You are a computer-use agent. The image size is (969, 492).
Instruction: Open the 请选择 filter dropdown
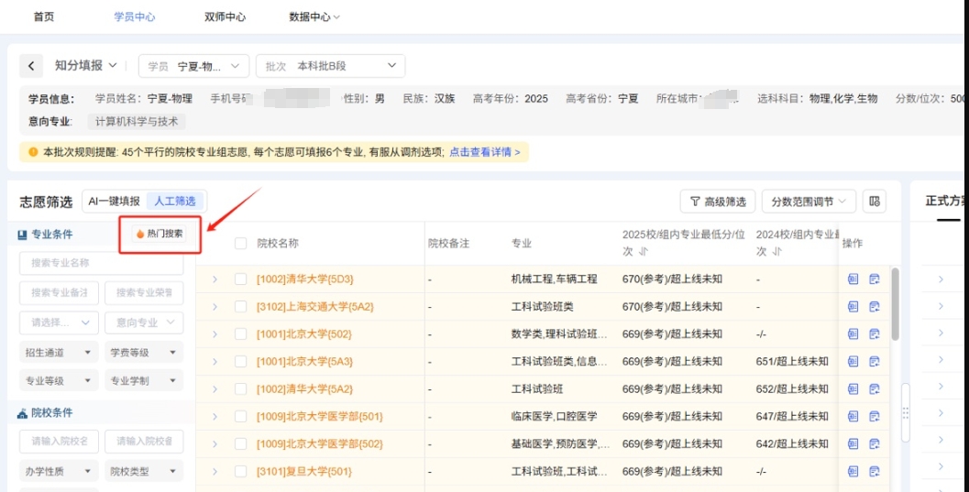pyautogui.click(x=59, y=323)
